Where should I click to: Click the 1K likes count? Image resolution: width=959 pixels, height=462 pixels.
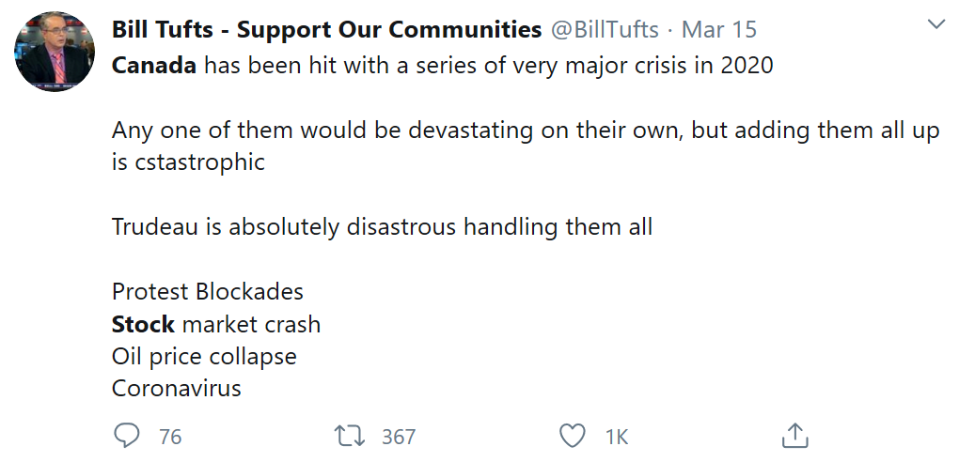tap(617, 437)
